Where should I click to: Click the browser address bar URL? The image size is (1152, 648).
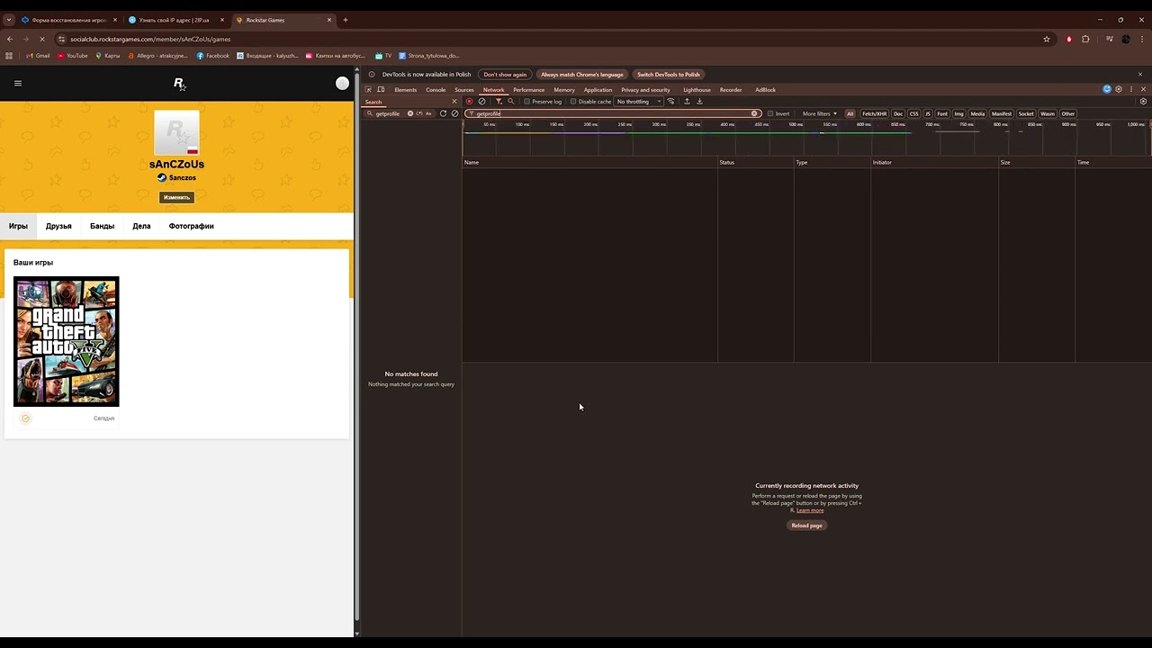150,40
